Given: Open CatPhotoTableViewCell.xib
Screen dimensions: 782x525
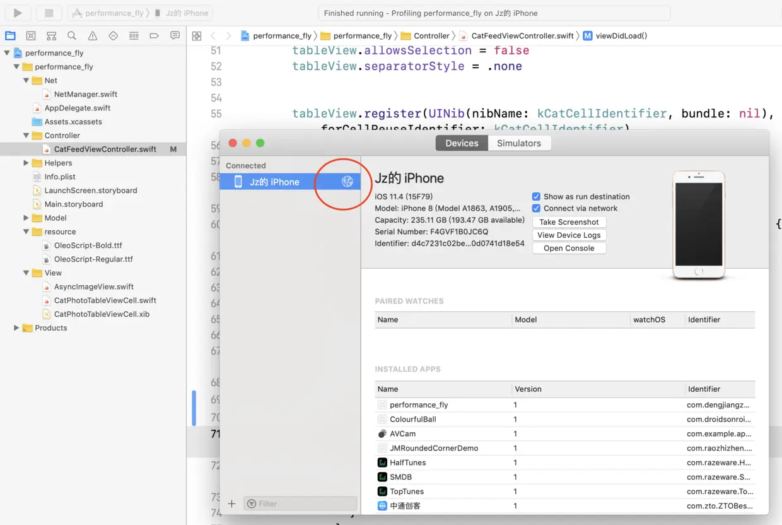Looking at the screenshot, I should coord(102,314).
